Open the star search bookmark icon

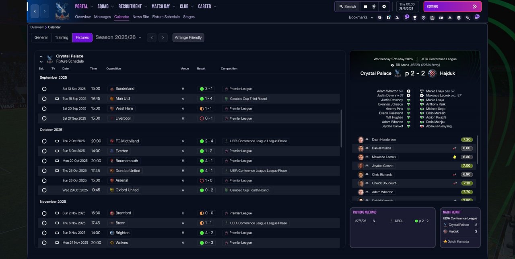[468, 18]
